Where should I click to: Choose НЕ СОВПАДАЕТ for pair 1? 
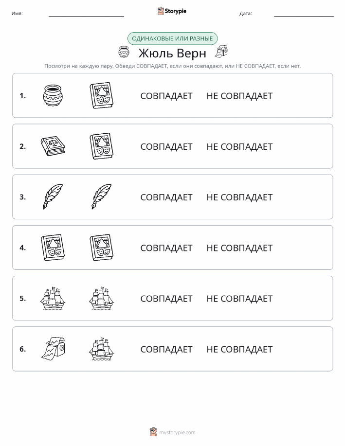[239, 96]
